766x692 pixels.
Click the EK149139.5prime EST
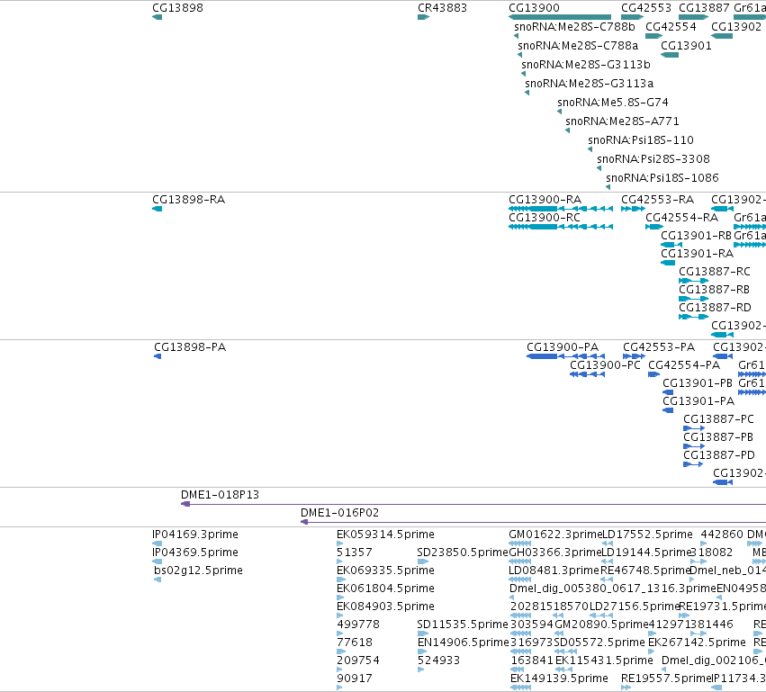pos(520,688)
